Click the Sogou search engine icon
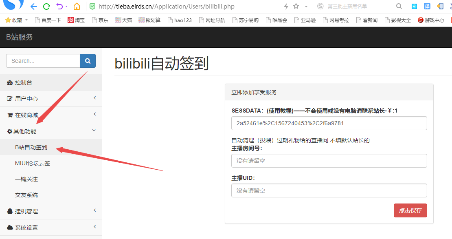 pyautogui.click(x=320, y=6)
